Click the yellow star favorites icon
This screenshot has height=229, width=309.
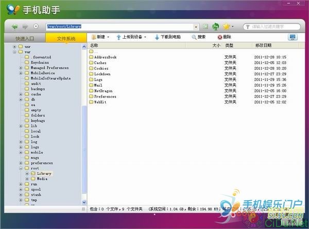226,26
